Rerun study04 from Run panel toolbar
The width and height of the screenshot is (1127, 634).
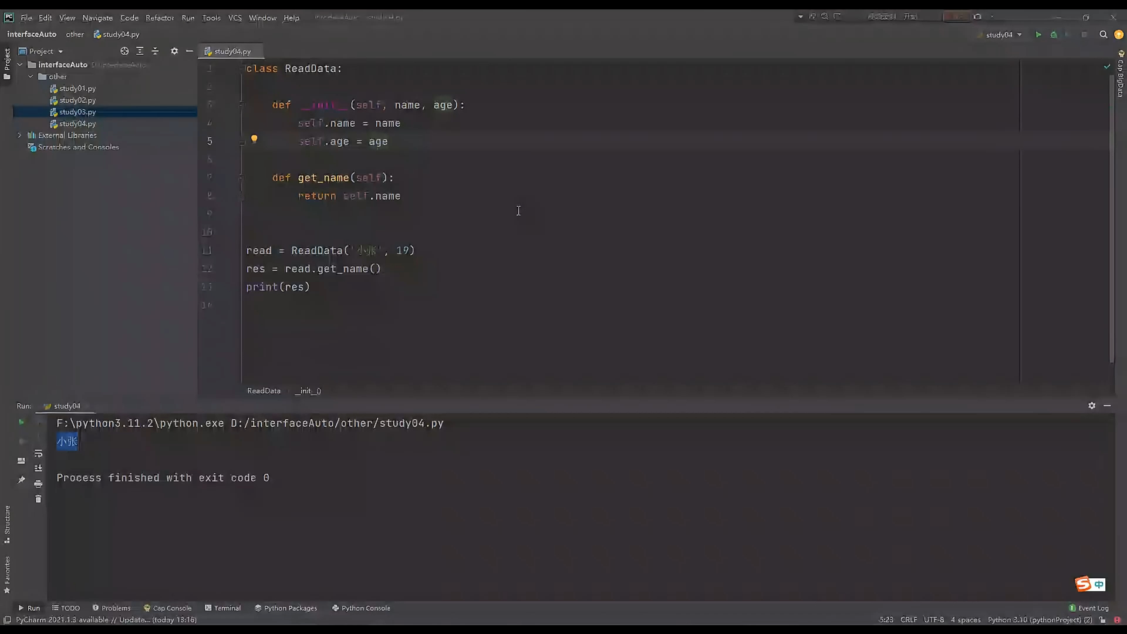coord(22,422)
